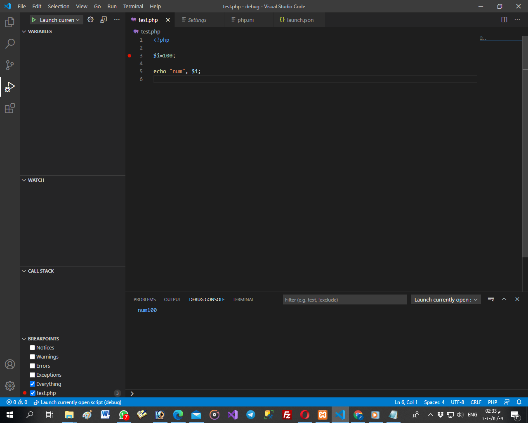
Task: Check the Exceptions breakpoint option
Action: [x=33, y=375]
